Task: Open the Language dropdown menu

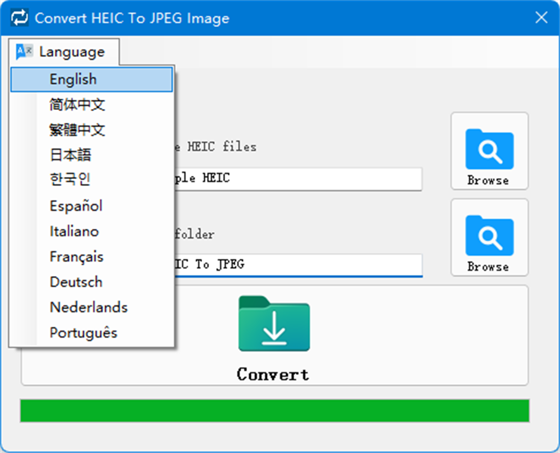Action: (65, 52)
